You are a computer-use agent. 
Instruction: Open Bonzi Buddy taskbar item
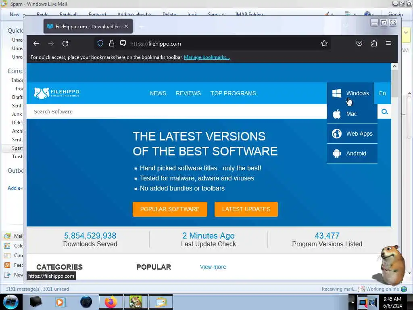pos(136,302)
